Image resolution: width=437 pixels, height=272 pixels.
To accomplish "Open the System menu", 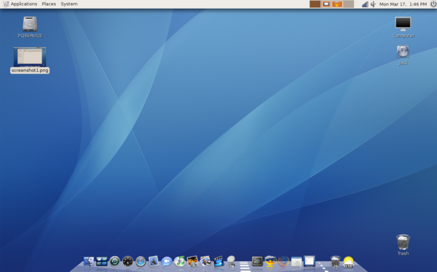I will pos(69,4).
